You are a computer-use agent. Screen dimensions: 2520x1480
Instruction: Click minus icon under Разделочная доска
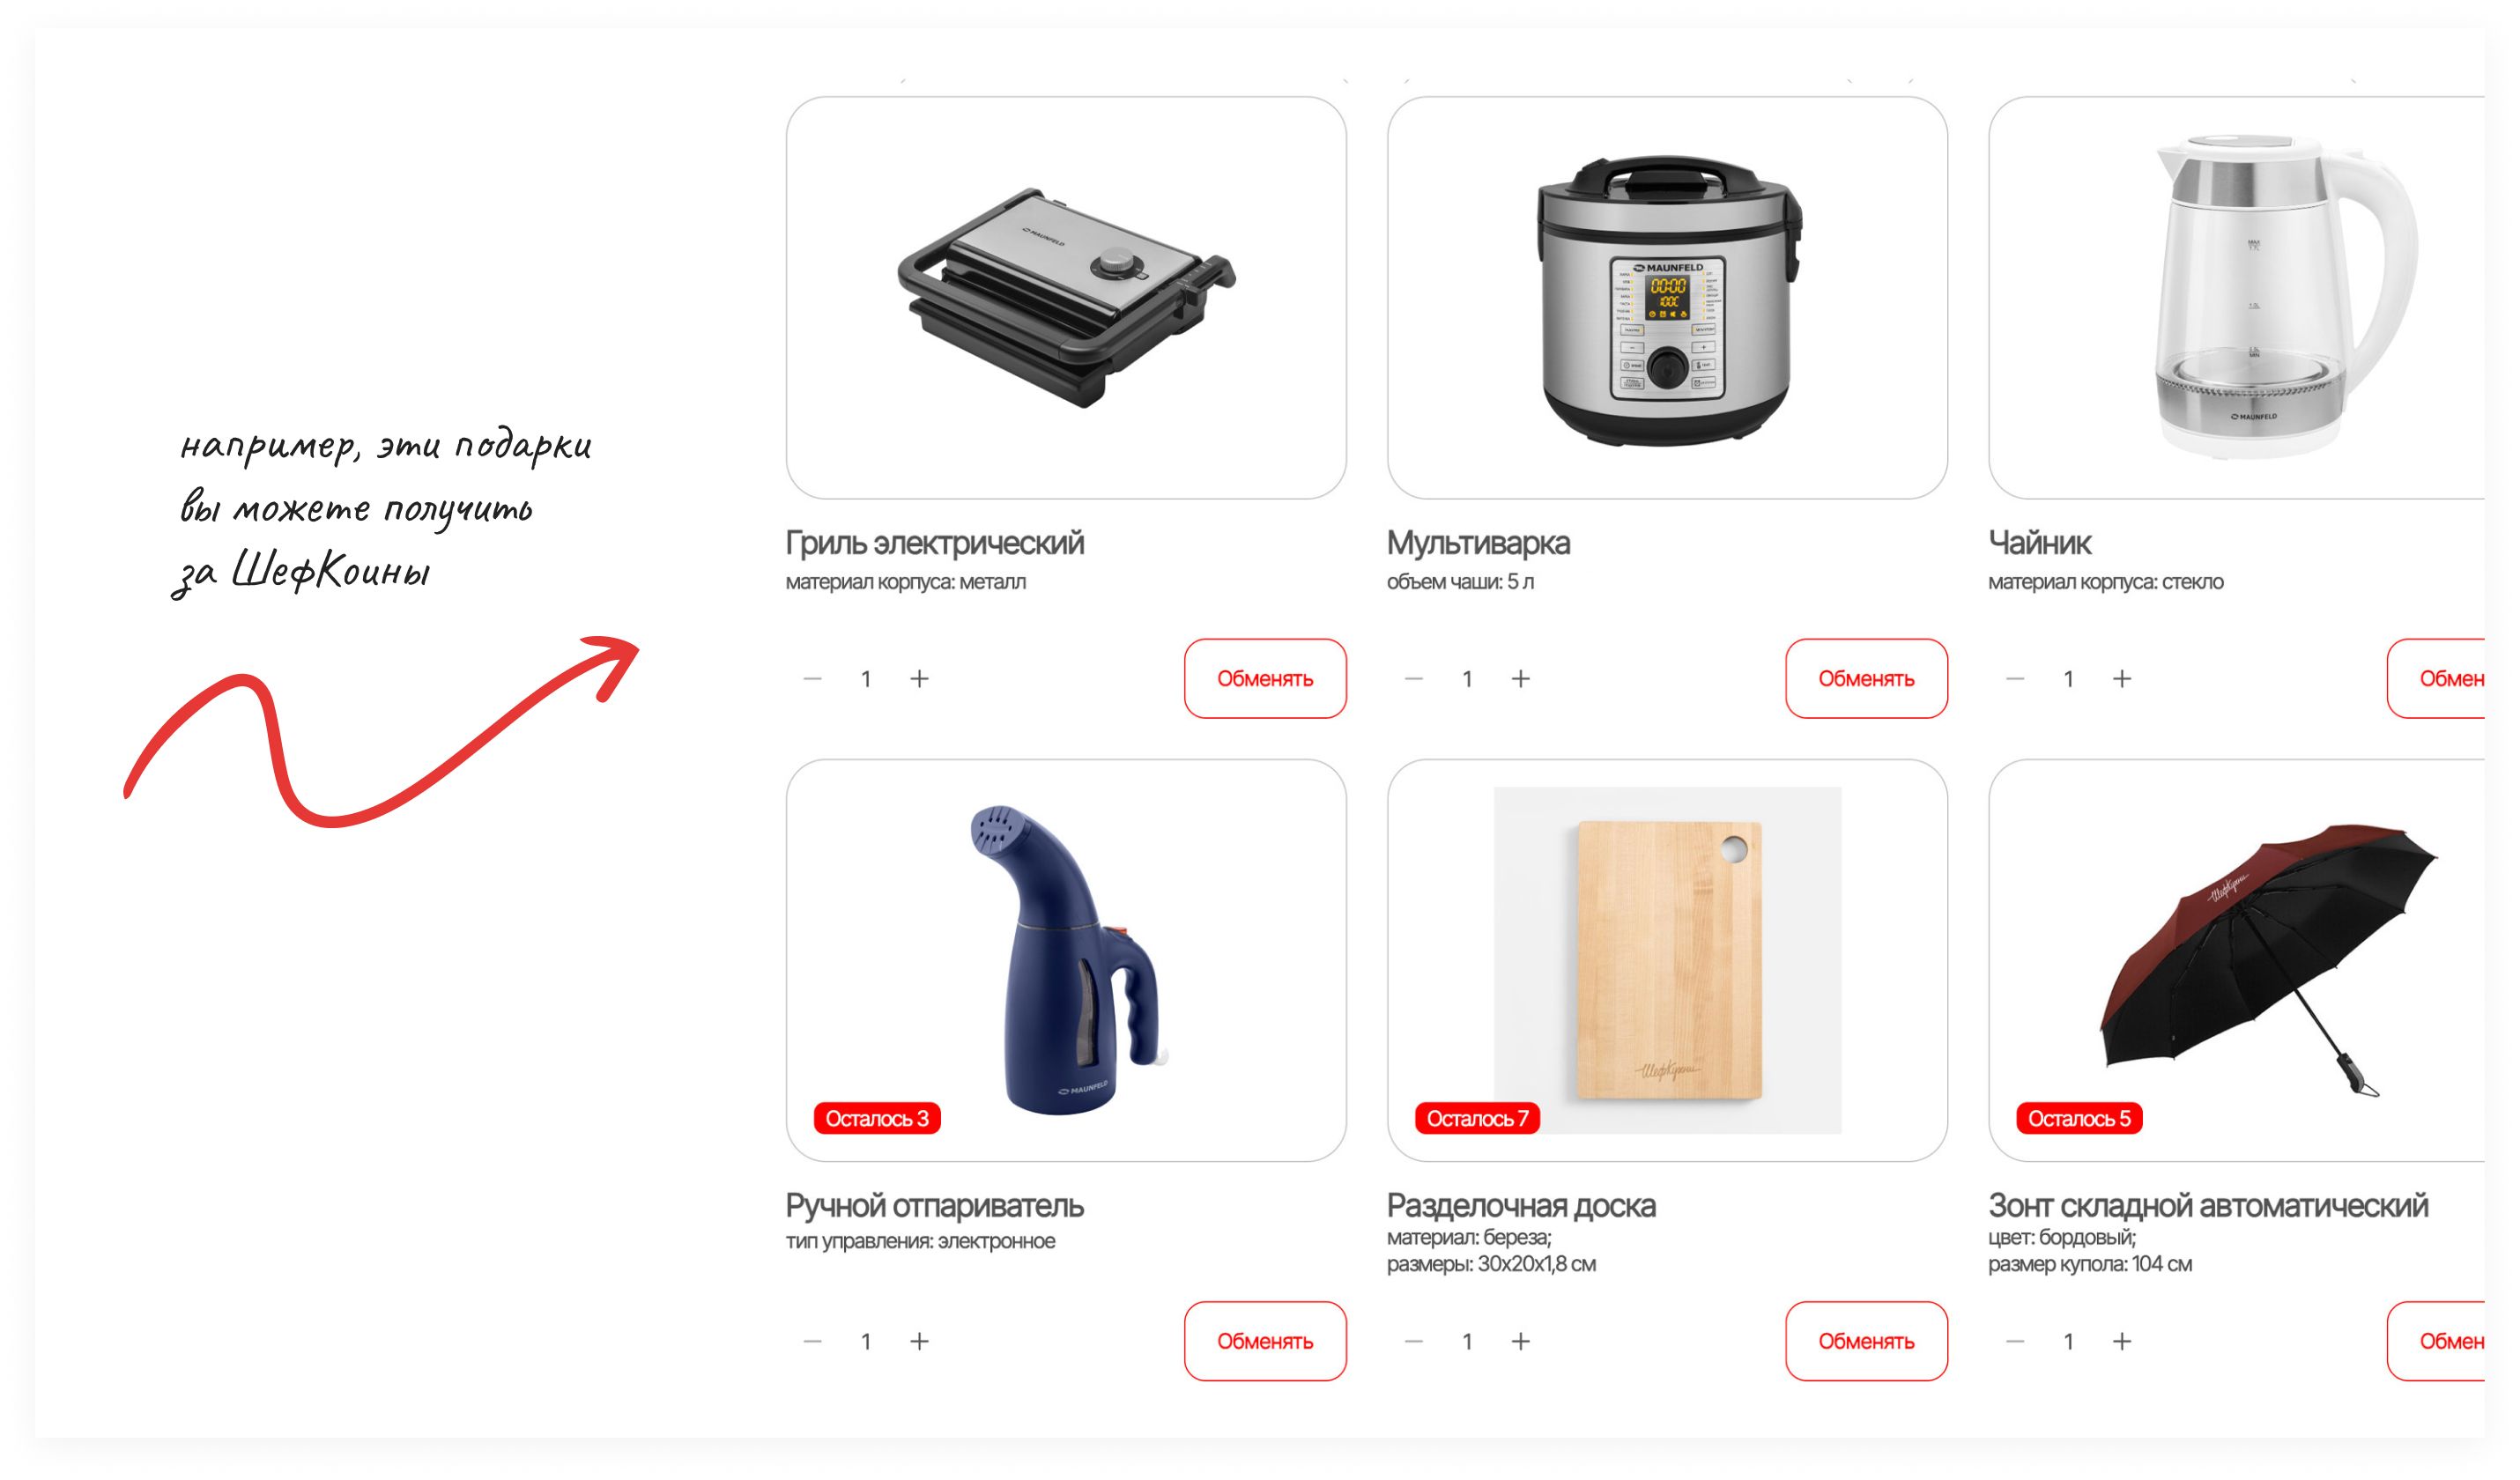(x=1413, y=1341)
